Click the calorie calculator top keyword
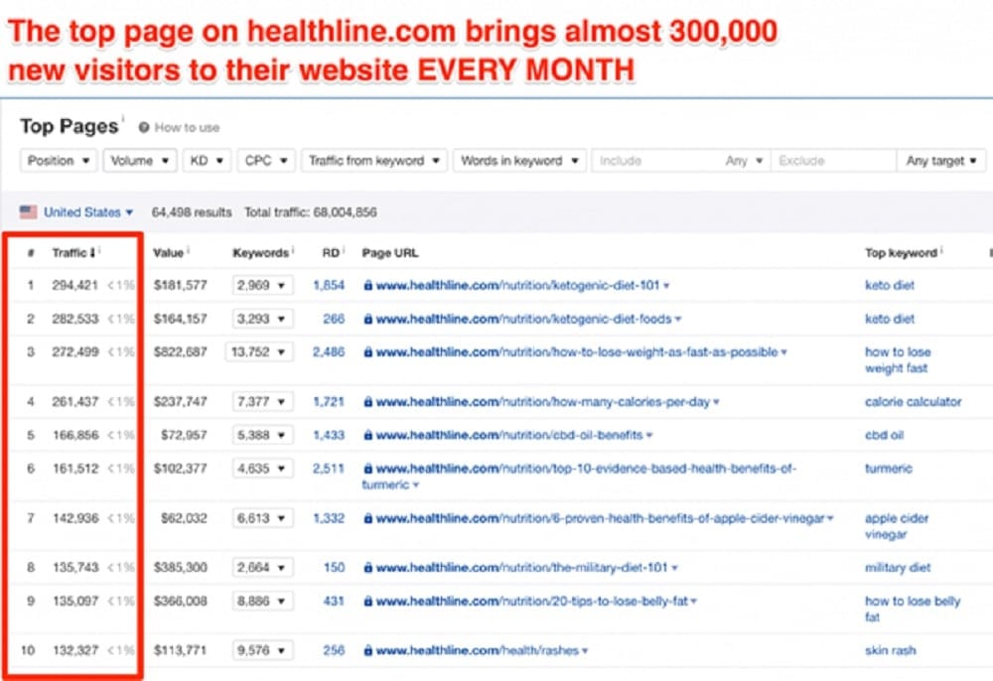The image size is (993, 681). pyautogui.click(x=913, y=402)
